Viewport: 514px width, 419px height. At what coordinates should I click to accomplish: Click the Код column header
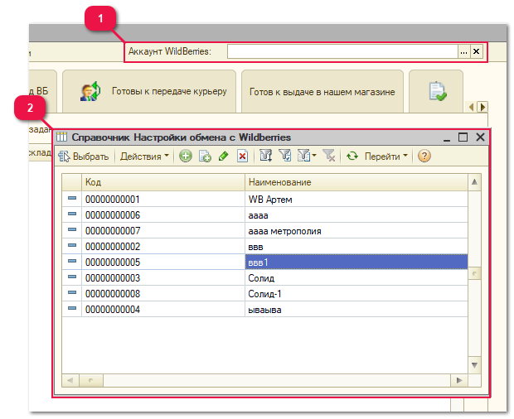[x=163, y=182]
